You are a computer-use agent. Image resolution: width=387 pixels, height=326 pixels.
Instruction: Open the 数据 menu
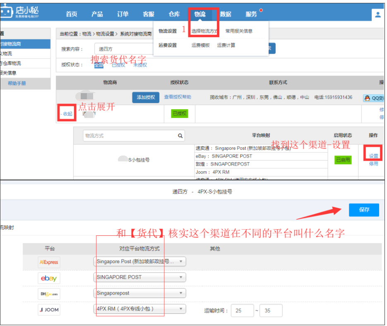coord(226,14)
